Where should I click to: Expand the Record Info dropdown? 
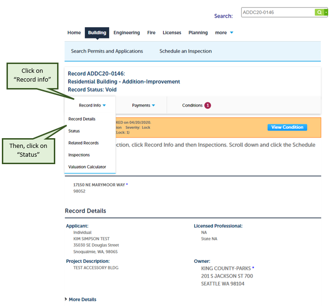pyautogui.click(x=92, y=105)
